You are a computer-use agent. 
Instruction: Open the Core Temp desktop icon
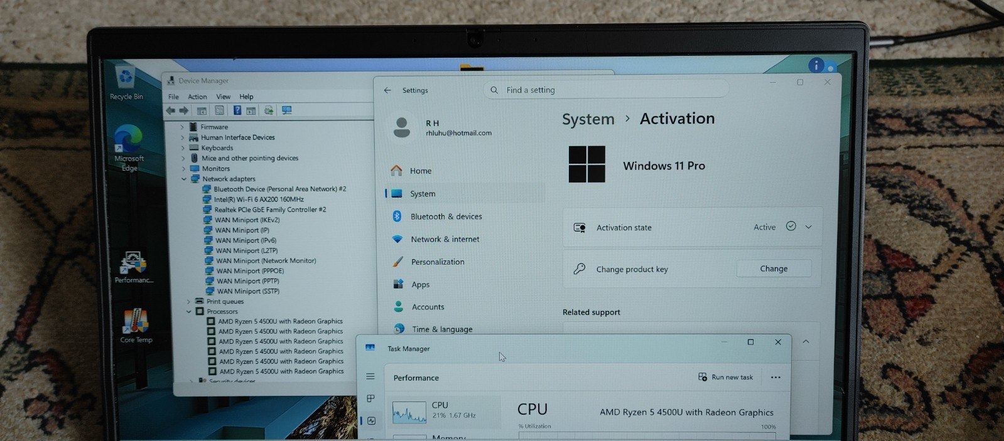[x=136, y=326]
